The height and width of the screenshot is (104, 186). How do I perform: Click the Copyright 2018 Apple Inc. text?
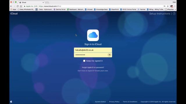[x=158, y=102]
